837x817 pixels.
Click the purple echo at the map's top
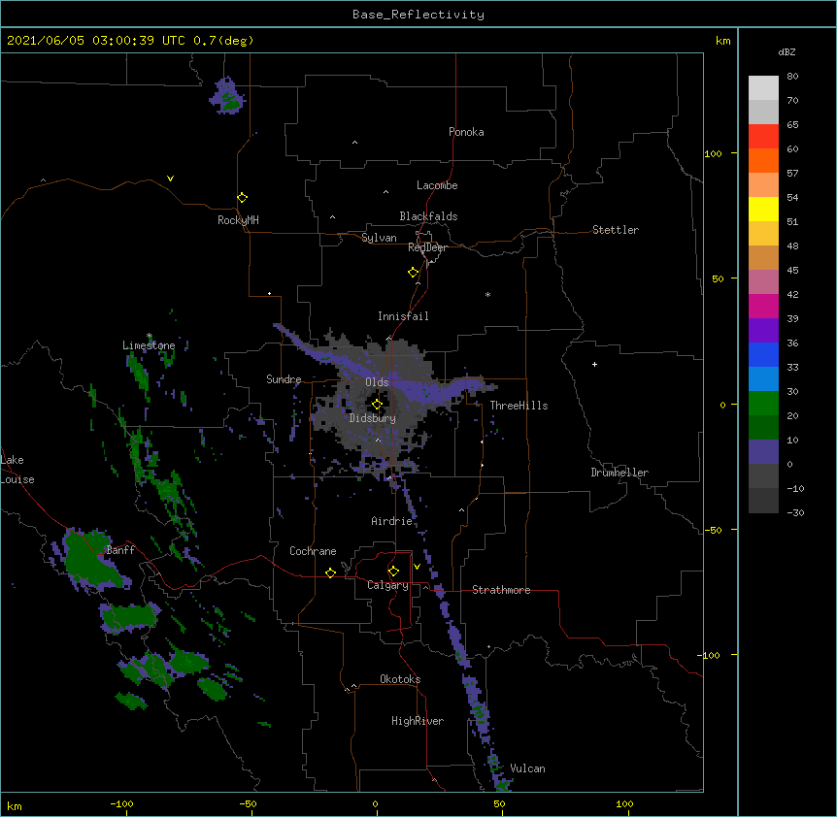[227, 95]
